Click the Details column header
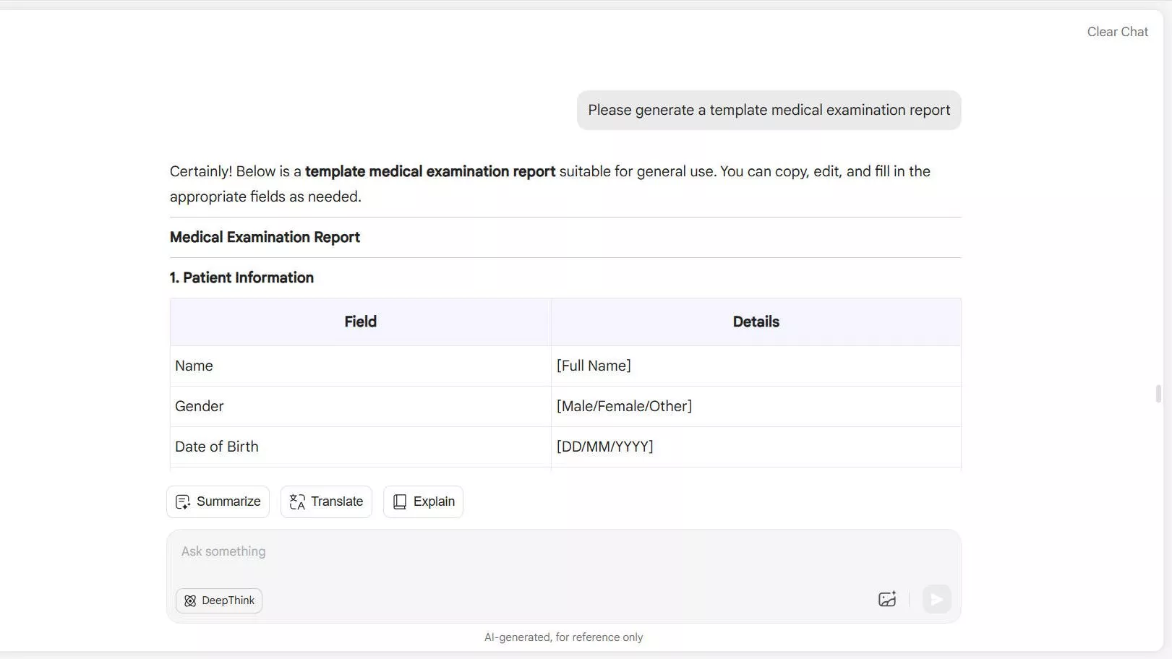This screenshot has height=659, width=1172. [x=756, y=322]
